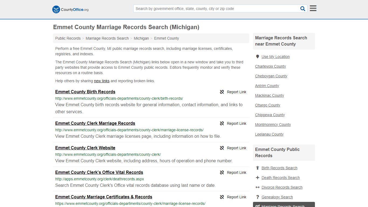Go to Emmet County breadcrumb
Screen dimensions: 368x207
(x=166, y=38)
